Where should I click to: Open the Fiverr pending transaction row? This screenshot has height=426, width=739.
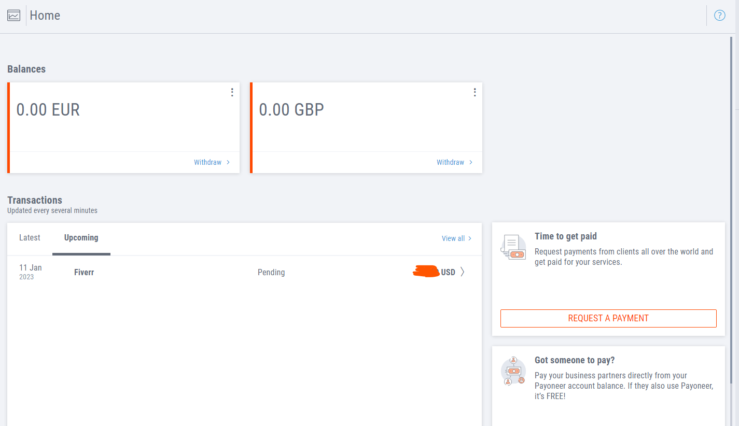pos(244,272)
